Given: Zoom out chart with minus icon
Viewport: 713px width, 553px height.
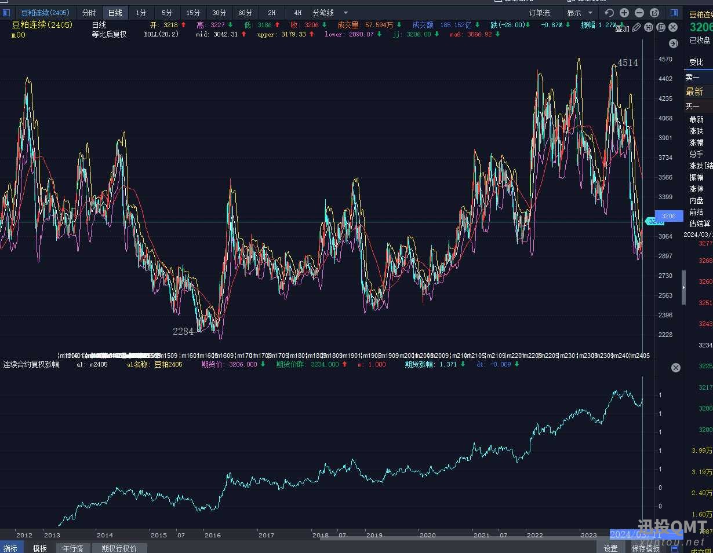Looking at the screenshot, I should coord(639,13).
